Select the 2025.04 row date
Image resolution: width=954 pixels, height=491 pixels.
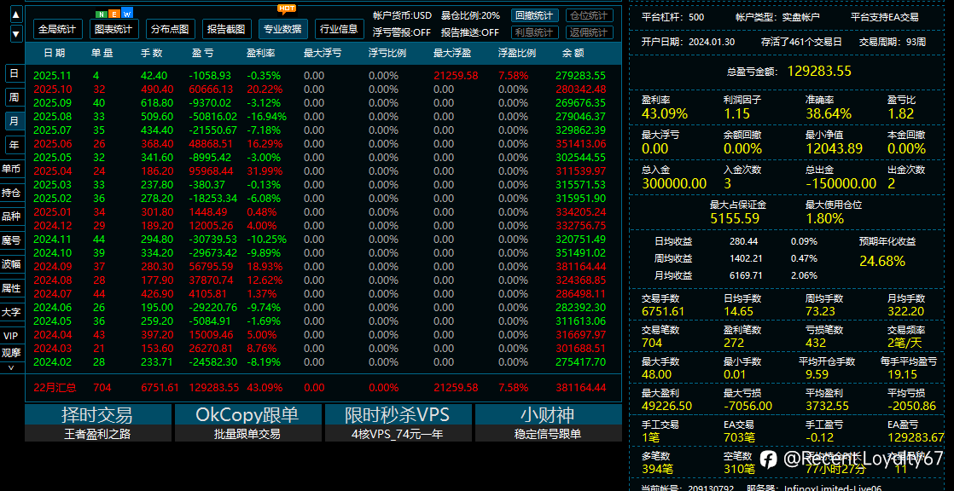point(52,170)
